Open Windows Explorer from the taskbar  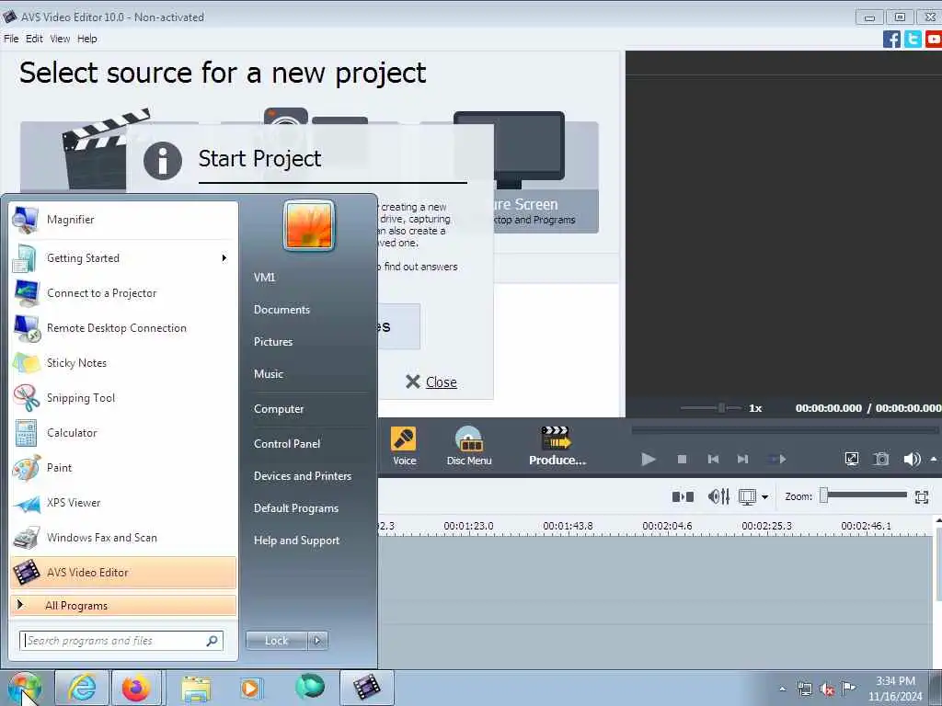(x=196, y=688)
